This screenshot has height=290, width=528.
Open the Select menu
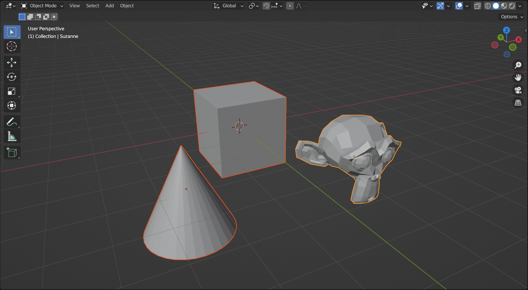(x=92, y=6)
